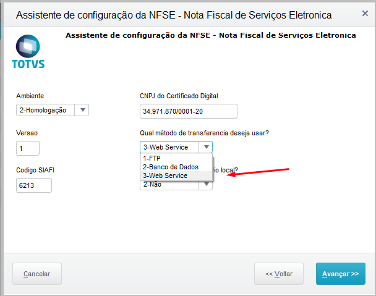The image size is (376, 296).
Task: Proceed with the Avançar button
Action: click(x=341, y=274)
